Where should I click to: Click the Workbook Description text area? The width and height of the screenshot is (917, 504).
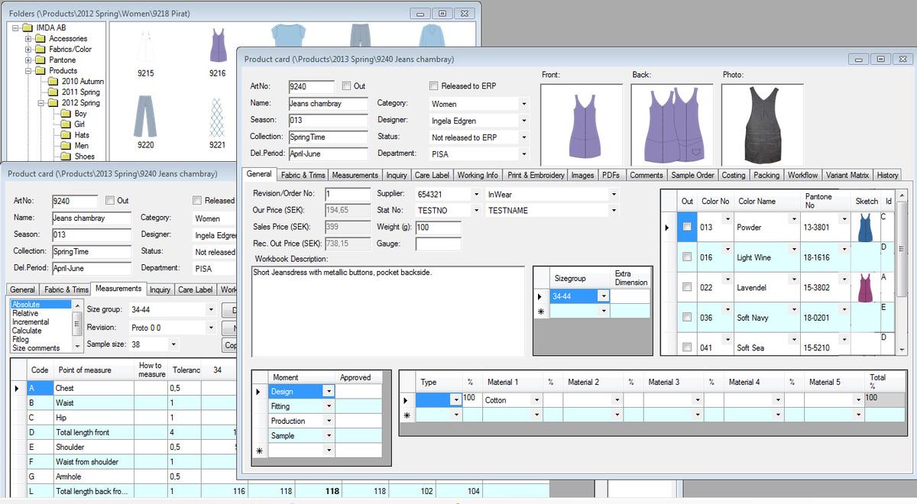click(387, 309)
